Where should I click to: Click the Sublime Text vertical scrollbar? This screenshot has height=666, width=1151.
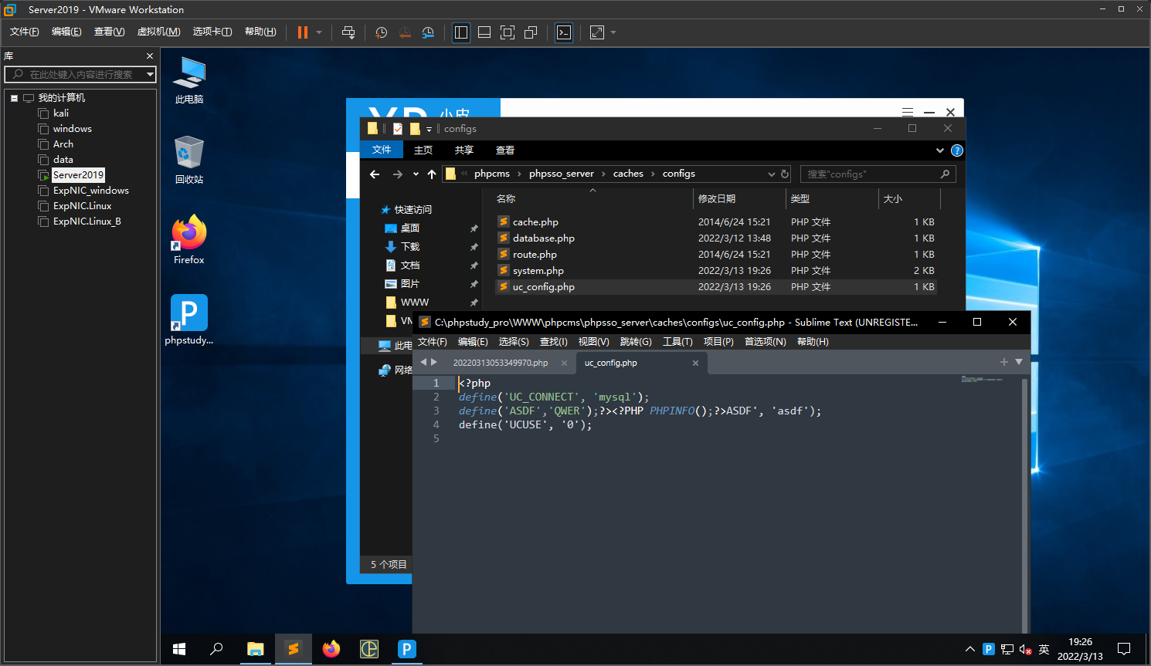point(1025,502)
